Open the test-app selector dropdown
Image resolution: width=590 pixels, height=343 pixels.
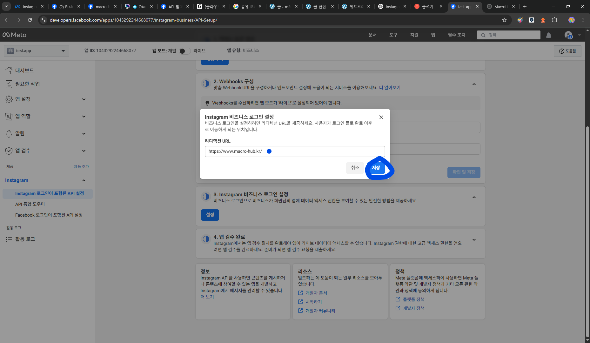click(37, 51)
